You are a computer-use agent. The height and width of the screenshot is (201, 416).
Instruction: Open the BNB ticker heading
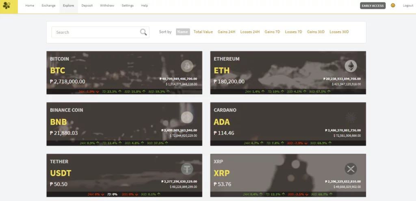(x=58, y=122)
